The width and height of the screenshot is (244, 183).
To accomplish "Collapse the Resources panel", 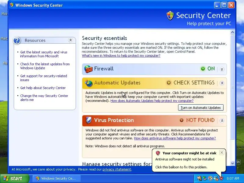I will click(70, 40).
